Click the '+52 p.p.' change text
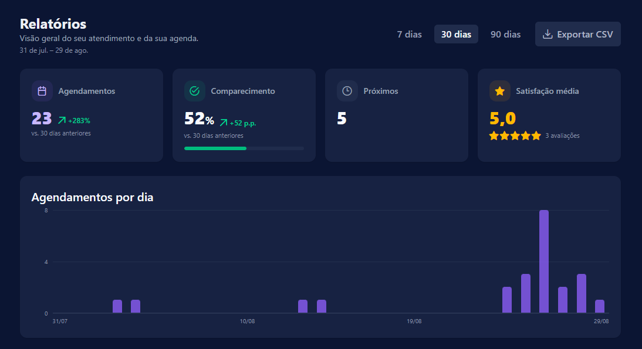This screenshot has width=642, height=349. point(243,123)
